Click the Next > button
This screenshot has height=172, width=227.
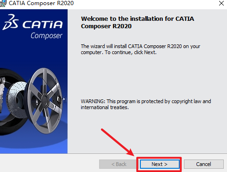159,164
